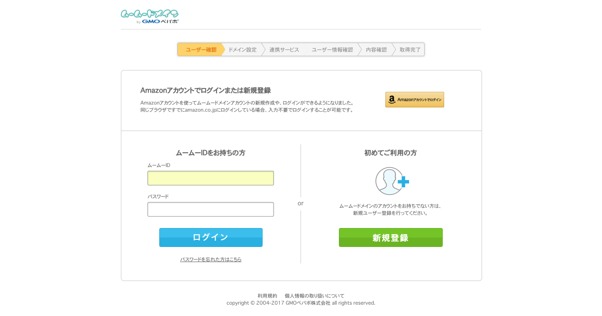
Task: Click the 初めてご利用の方 heading
Action: [391, 153]
